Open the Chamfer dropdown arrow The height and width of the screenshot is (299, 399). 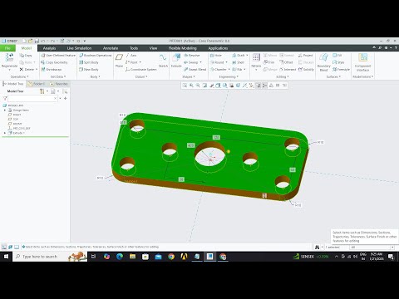(x=229, y=69)
